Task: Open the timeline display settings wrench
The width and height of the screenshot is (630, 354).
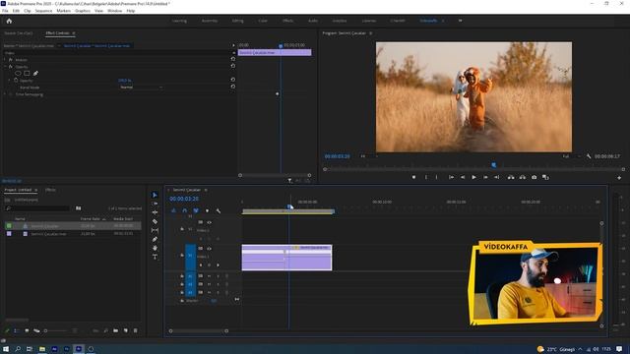Action: pos(219,210)
